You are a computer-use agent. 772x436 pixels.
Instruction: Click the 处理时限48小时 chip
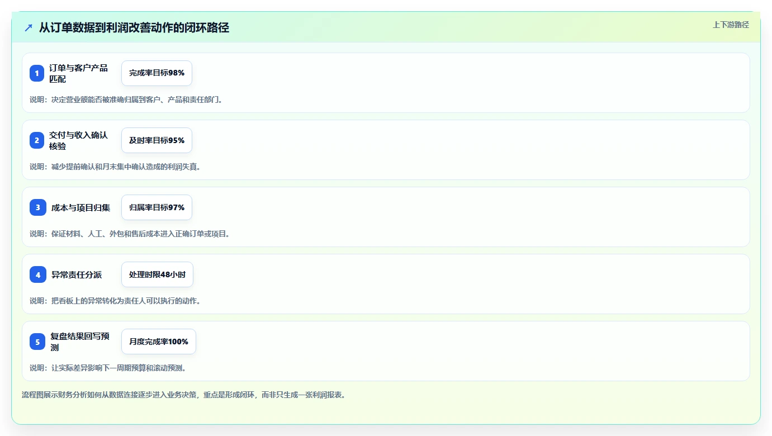[x=157, y=274]
